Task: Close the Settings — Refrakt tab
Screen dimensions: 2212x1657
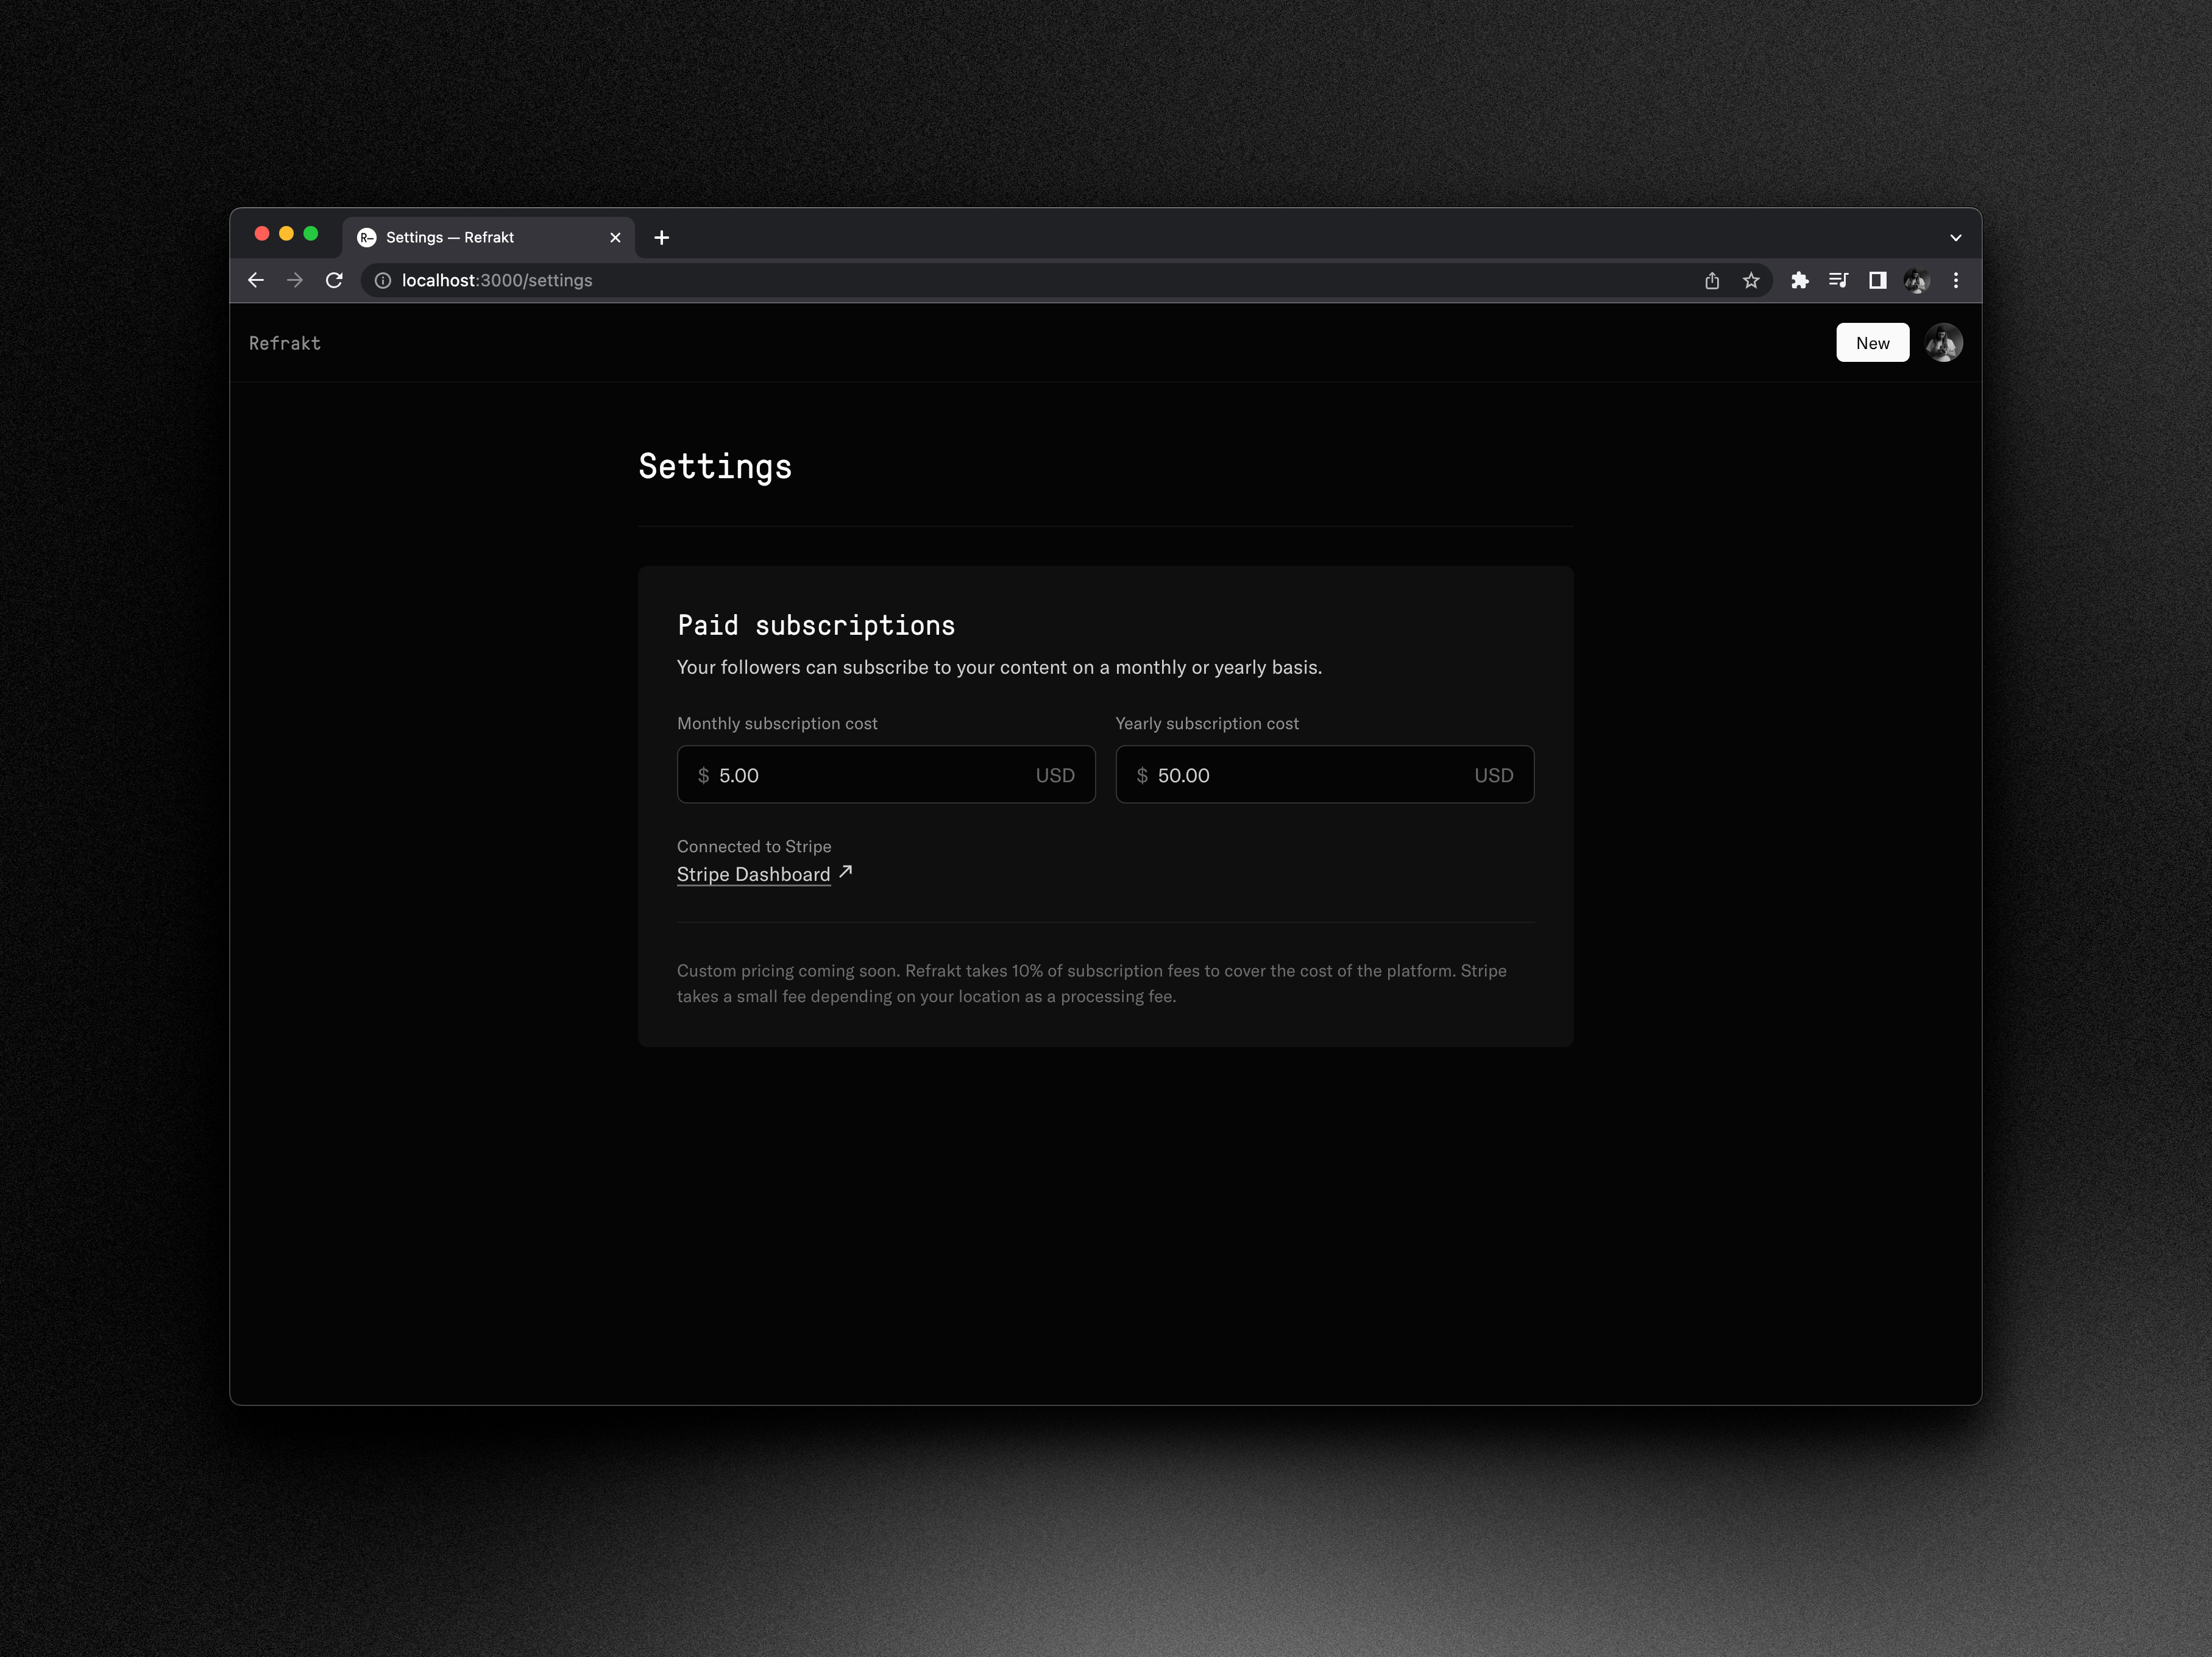Action: (615, 238)
